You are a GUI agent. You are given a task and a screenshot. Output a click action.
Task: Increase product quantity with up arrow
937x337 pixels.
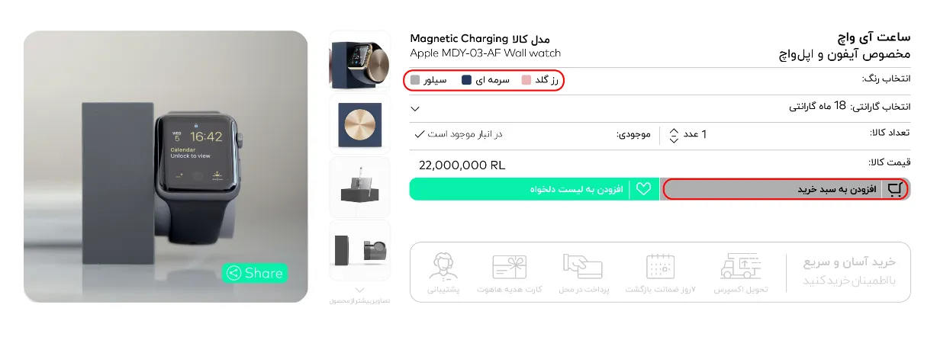(x=673, y=130)
